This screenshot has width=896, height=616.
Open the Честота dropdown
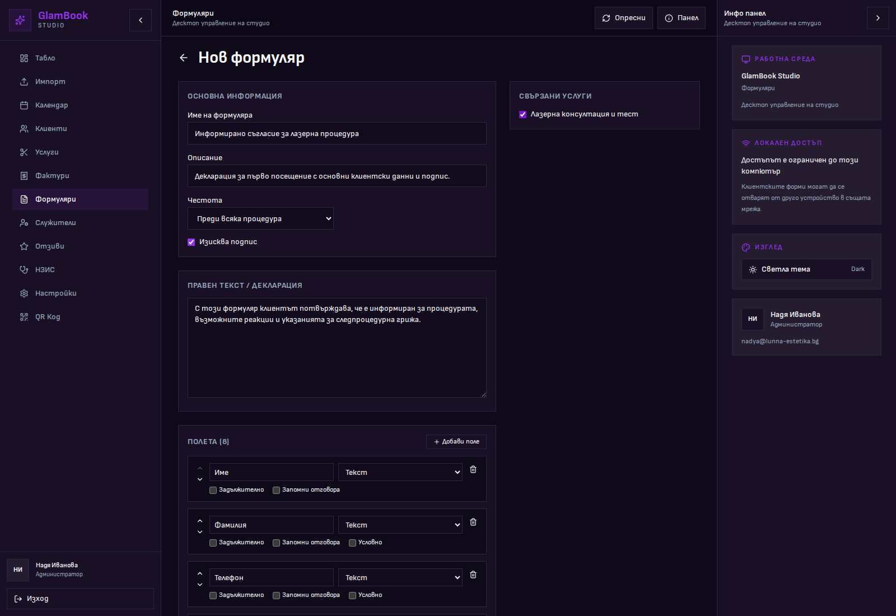click(x=260, y=218)
